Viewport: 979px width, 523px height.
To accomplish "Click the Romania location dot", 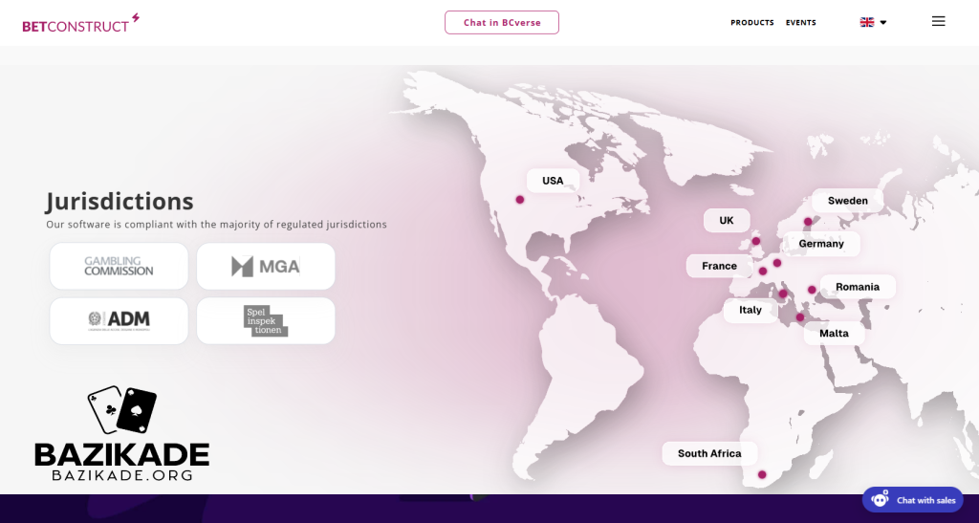I will point(812,290).
